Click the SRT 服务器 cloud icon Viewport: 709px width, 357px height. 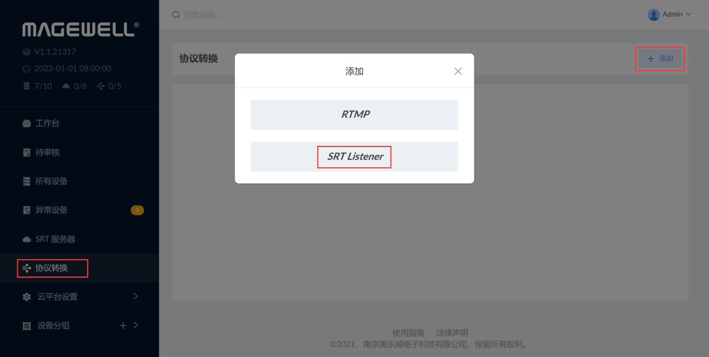pos(26,240)
